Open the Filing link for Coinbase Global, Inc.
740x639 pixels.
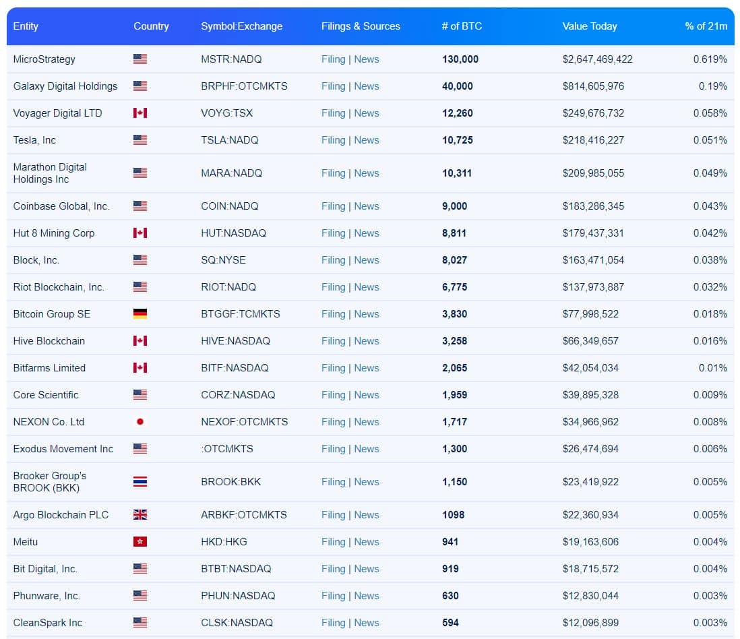333,206
